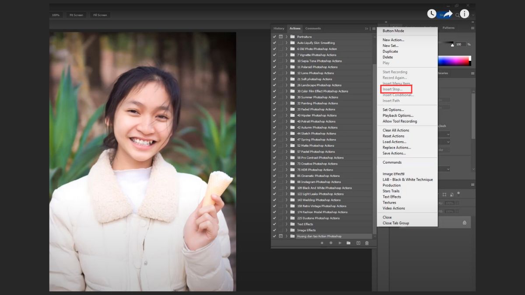Click the Fill Screen button
The height and width of the screenshot is (295, 525).
(100, 15)
